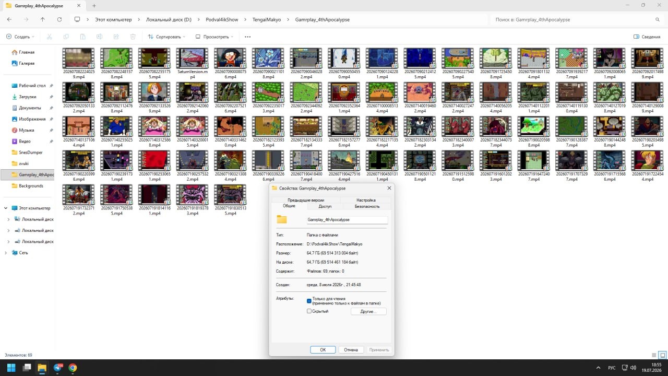
Task: Click File Explorer icon on taskbar
Action: 42,368
